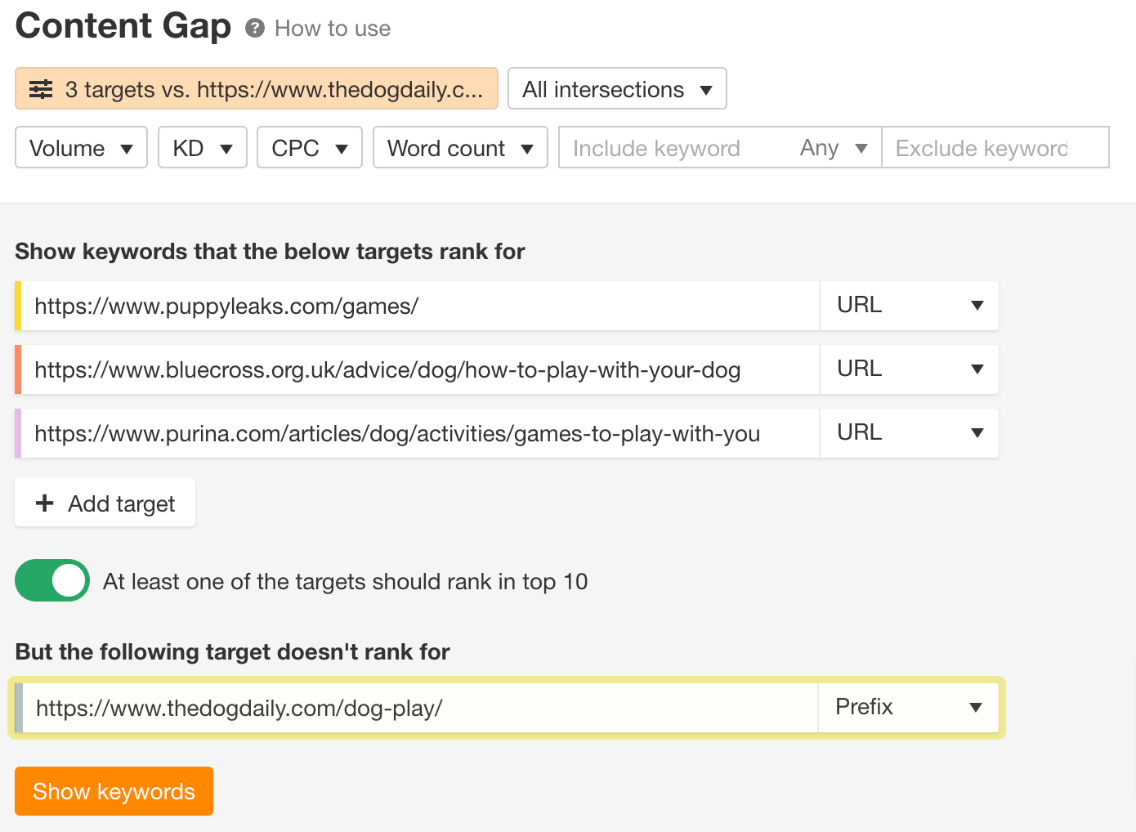1136x832 pixels.
Task: Open the Word count filter dropdown
Action: (459, 148)
